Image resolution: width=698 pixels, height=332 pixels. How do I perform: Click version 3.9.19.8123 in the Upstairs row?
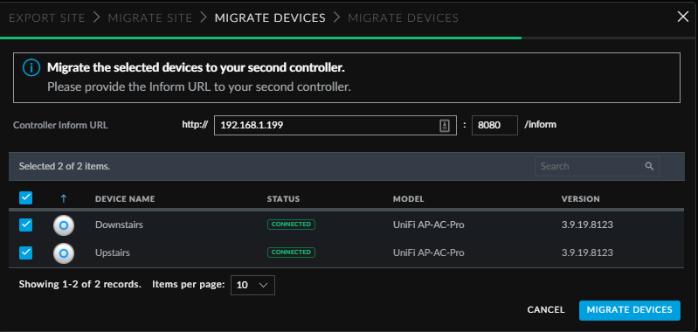tap(587, 252)
